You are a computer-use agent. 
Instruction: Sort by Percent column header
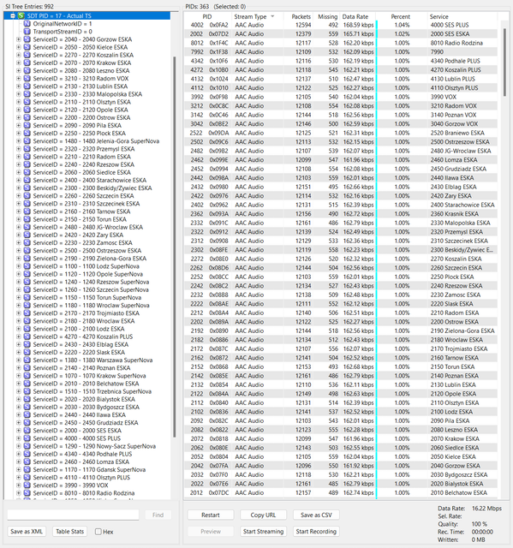(x=401, y=16)
